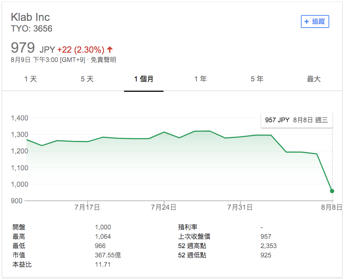
Task: Click the 最低 value 966
Action: click(x=100, y=246)
